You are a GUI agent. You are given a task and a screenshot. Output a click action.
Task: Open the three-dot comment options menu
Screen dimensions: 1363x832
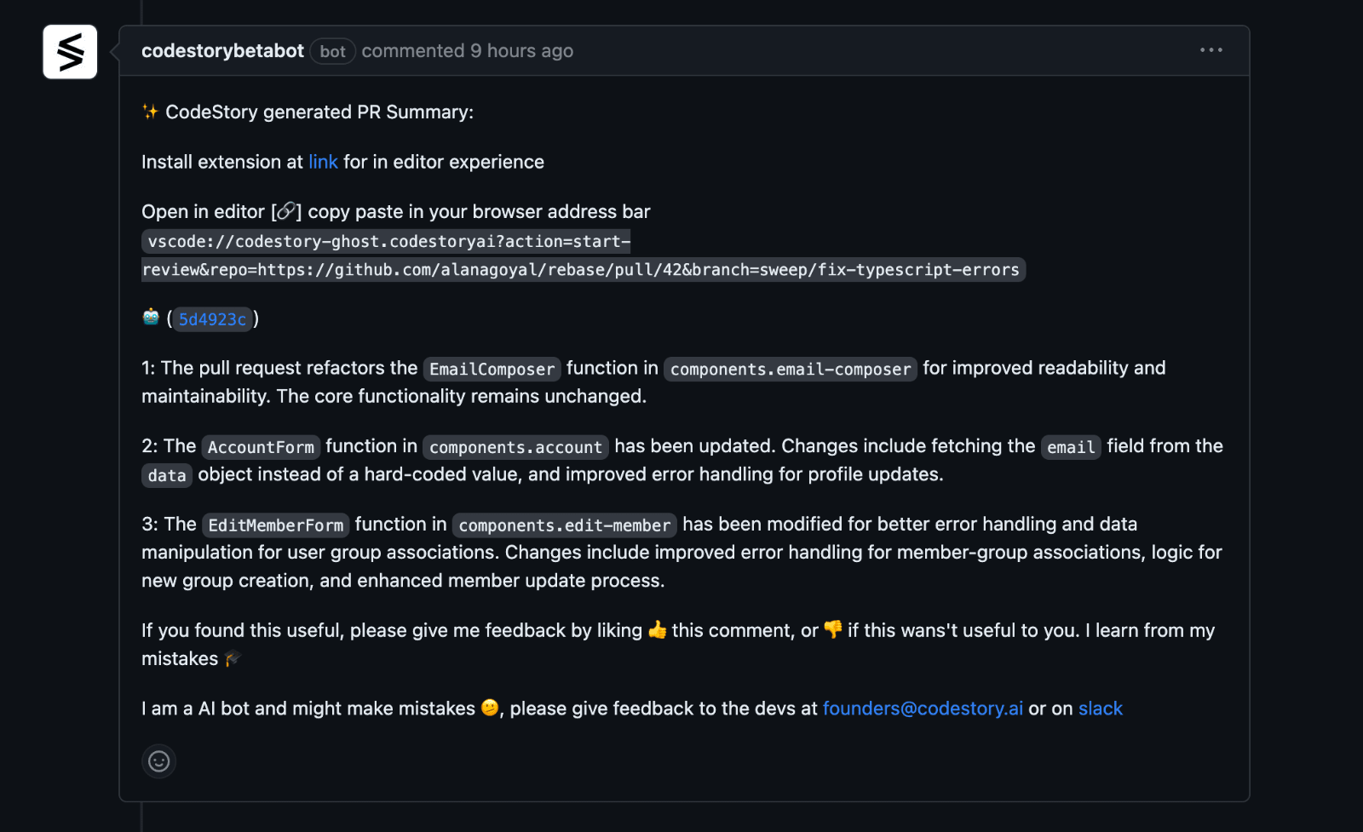click(1211, 50)
